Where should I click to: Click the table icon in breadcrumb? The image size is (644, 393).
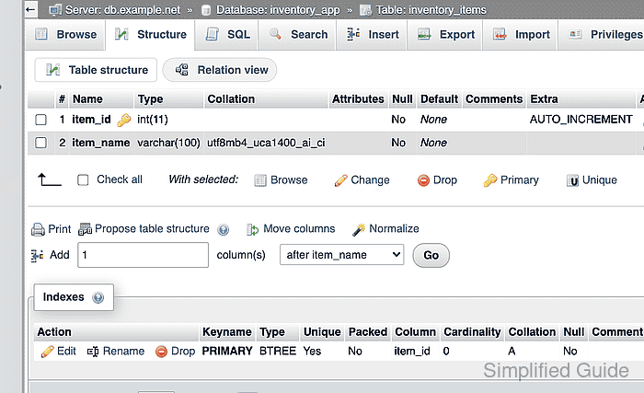coord(365,10)
